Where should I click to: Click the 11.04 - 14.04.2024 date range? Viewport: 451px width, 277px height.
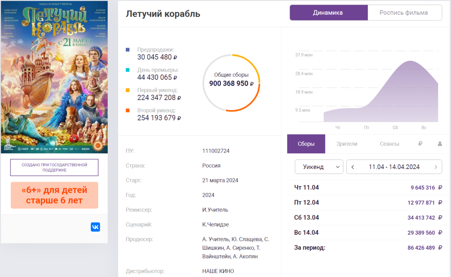tap(394, 167)
